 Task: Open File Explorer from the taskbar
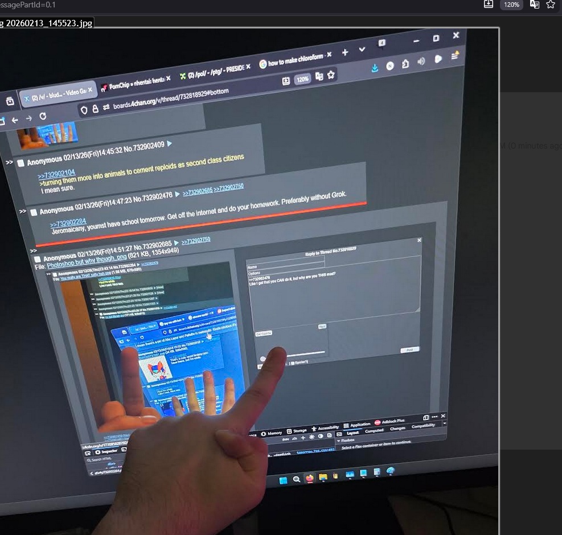323,477
